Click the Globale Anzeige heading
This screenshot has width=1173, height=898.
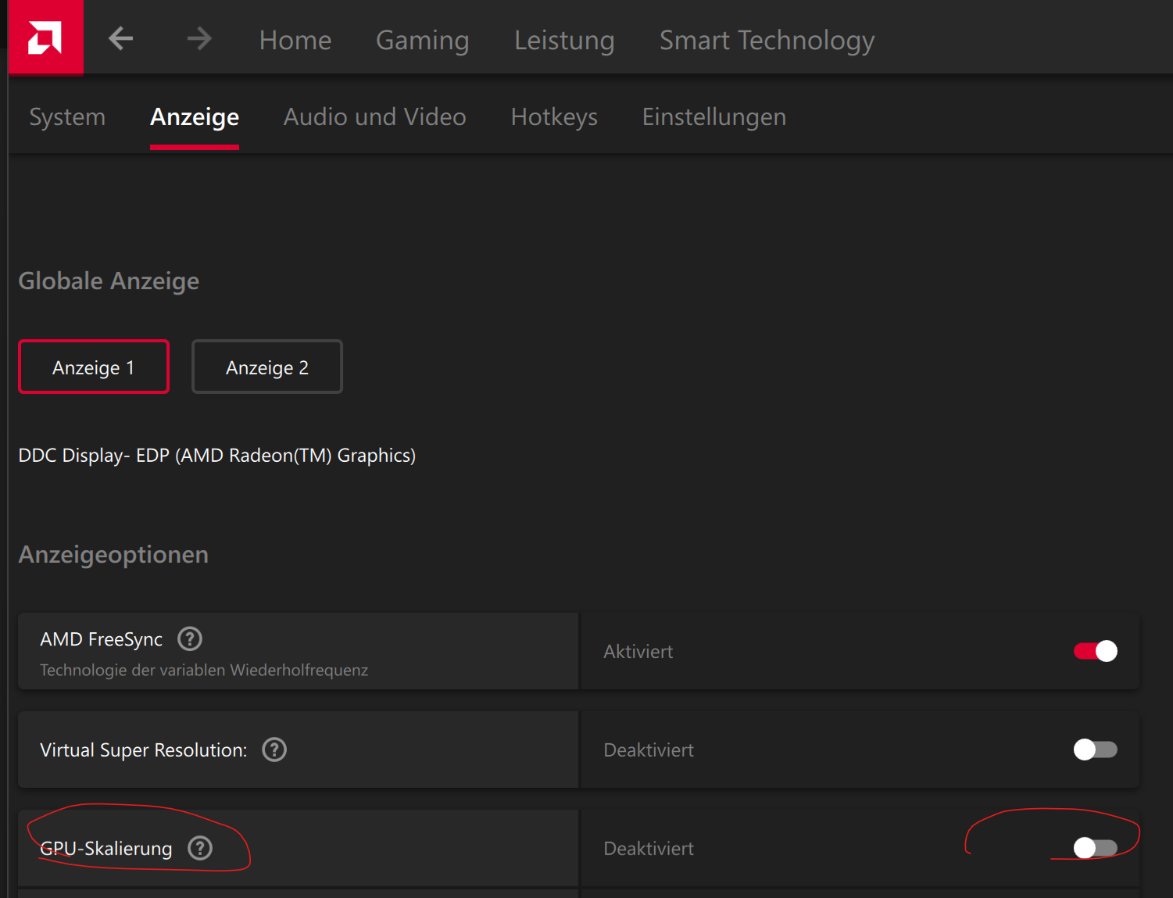coord(109,281)
